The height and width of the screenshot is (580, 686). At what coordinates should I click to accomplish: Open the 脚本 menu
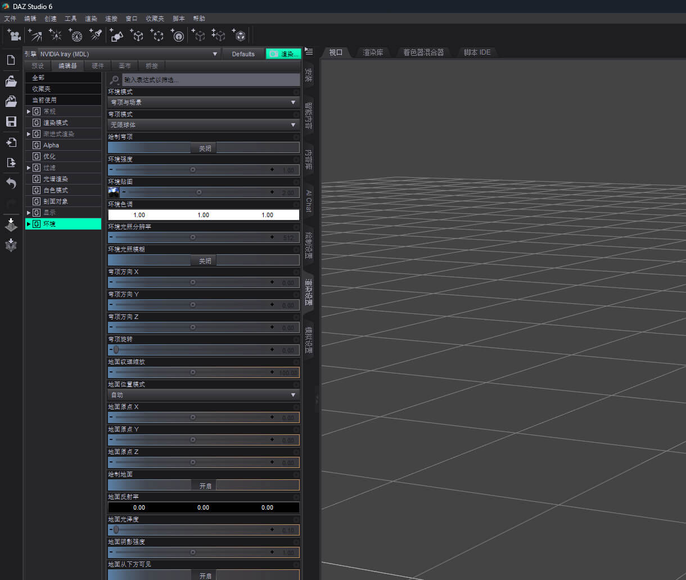179,19
